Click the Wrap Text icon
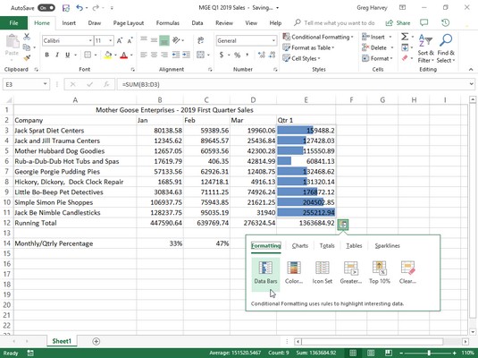The image size is (478, 358). (201, 40)
